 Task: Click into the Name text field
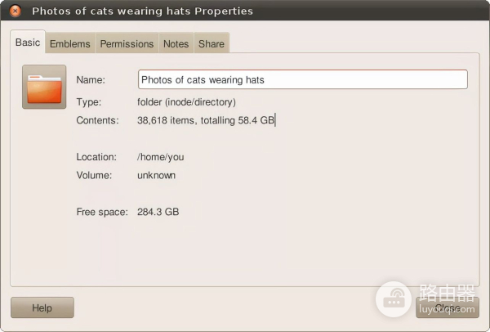click(x=302, y=79)
